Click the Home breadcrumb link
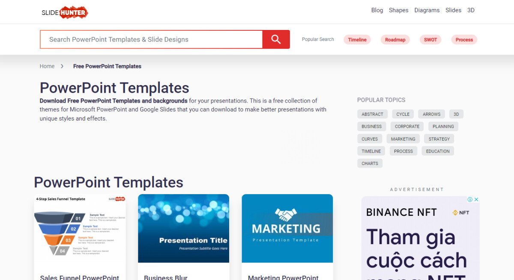 (47, 66)
